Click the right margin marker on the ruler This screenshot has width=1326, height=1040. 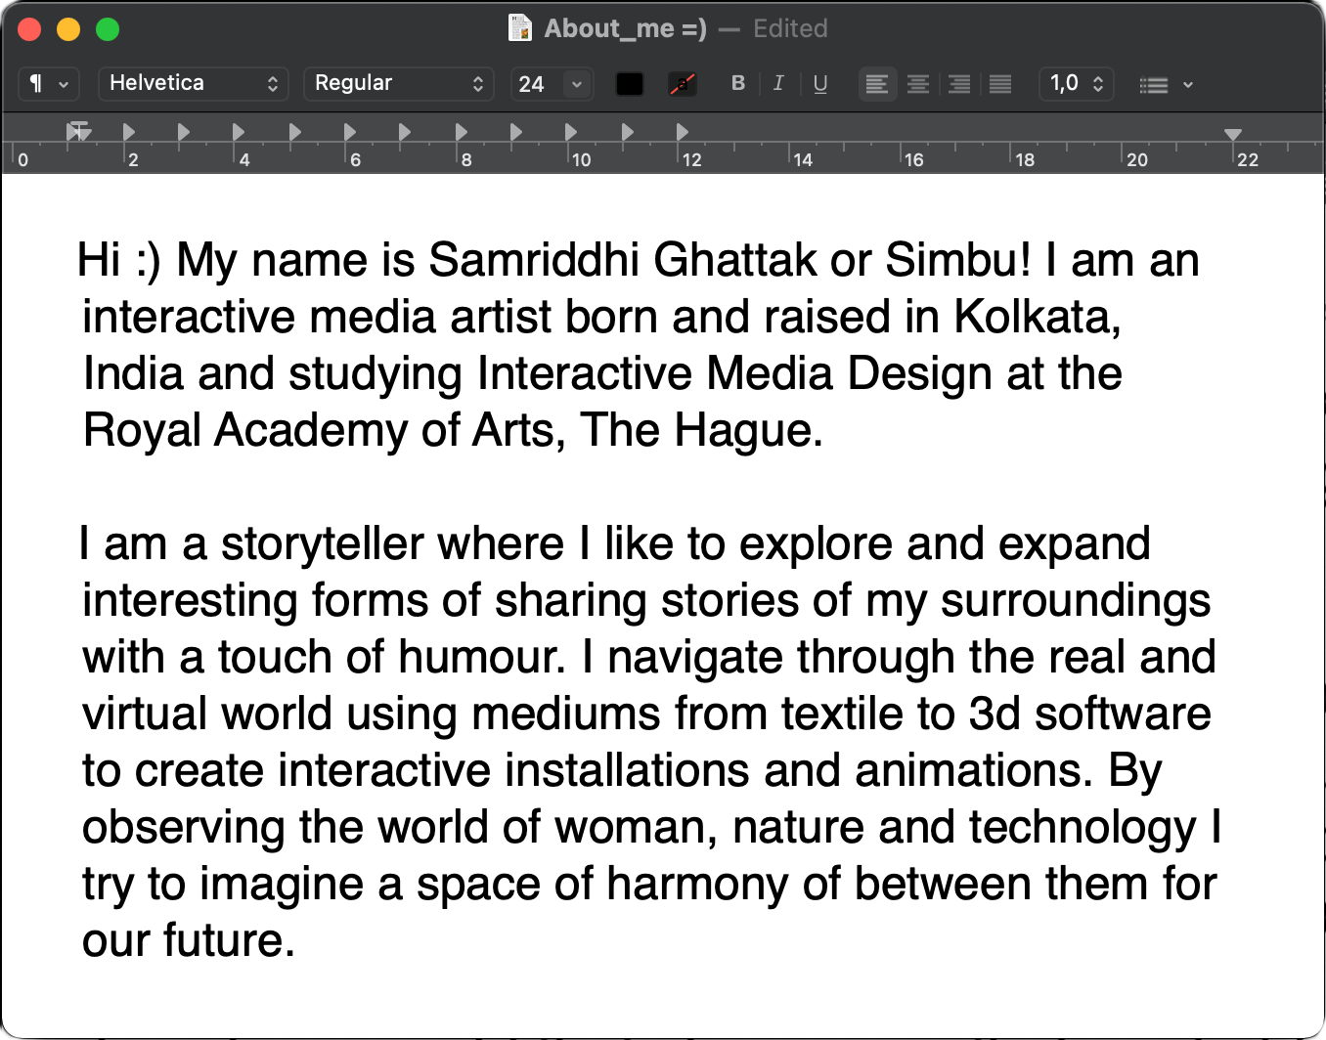1233,134
